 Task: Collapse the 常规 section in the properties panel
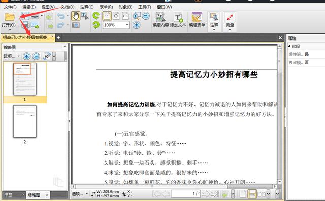click(x=289, y=46)
